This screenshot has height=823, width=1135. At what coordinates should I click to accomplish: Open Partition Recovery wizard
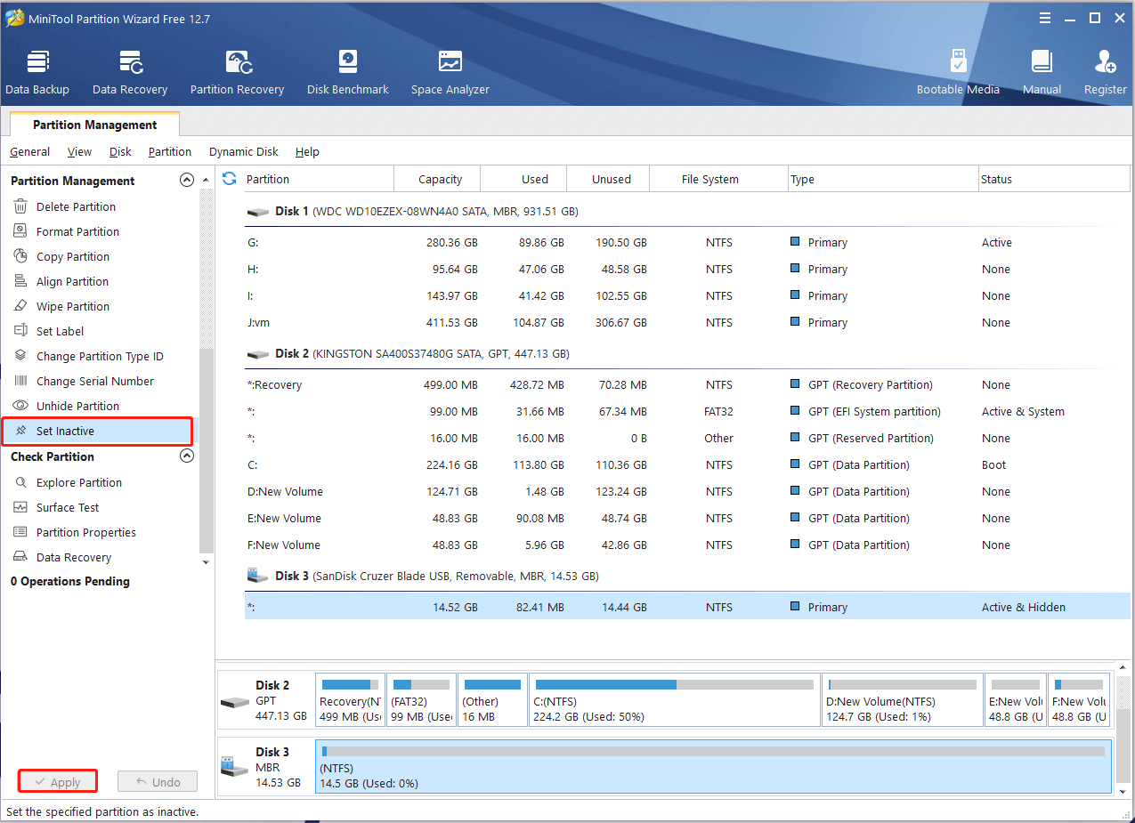click(237, 73)
